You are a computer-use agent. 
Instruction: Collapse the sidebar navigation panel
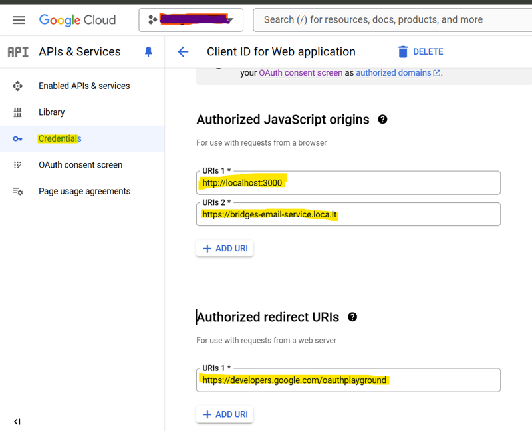(17, 422)
